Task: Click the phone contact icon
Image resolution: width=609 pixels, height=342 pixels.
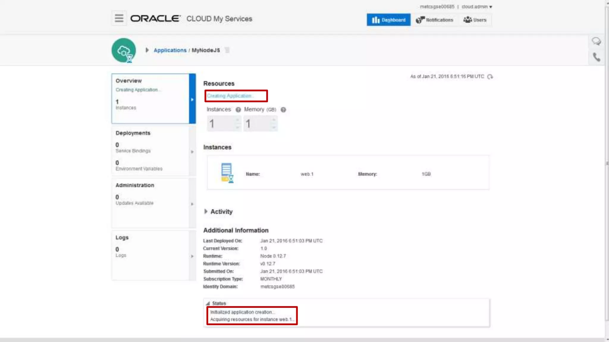Action: click(x=597, y=57)
